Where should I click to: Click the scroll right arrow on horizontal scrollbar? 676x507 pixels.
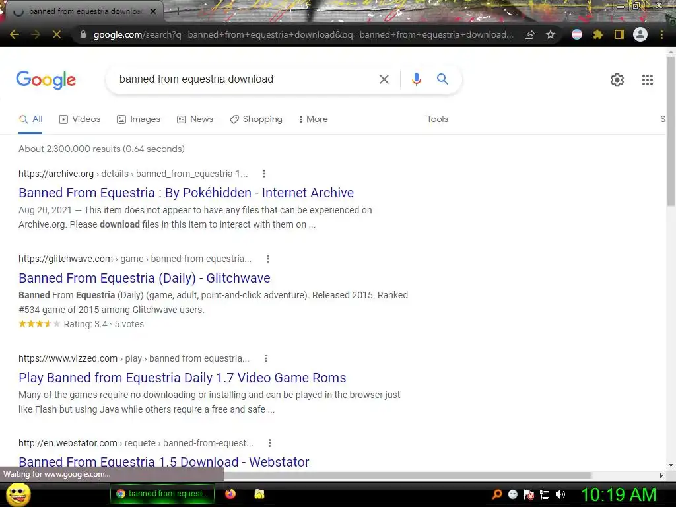[661, 475]
